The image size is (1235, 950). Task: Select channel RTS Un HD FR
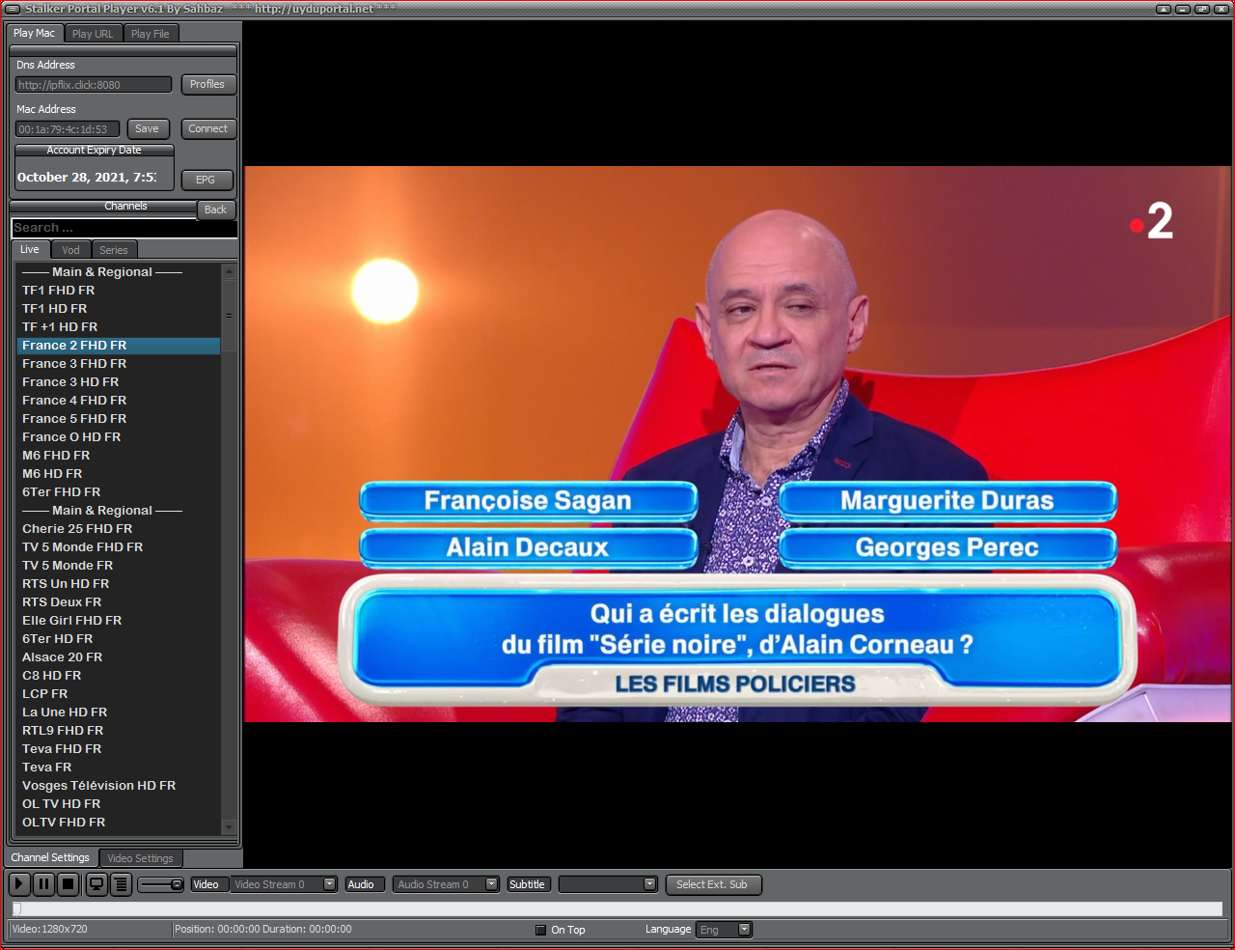120,584
